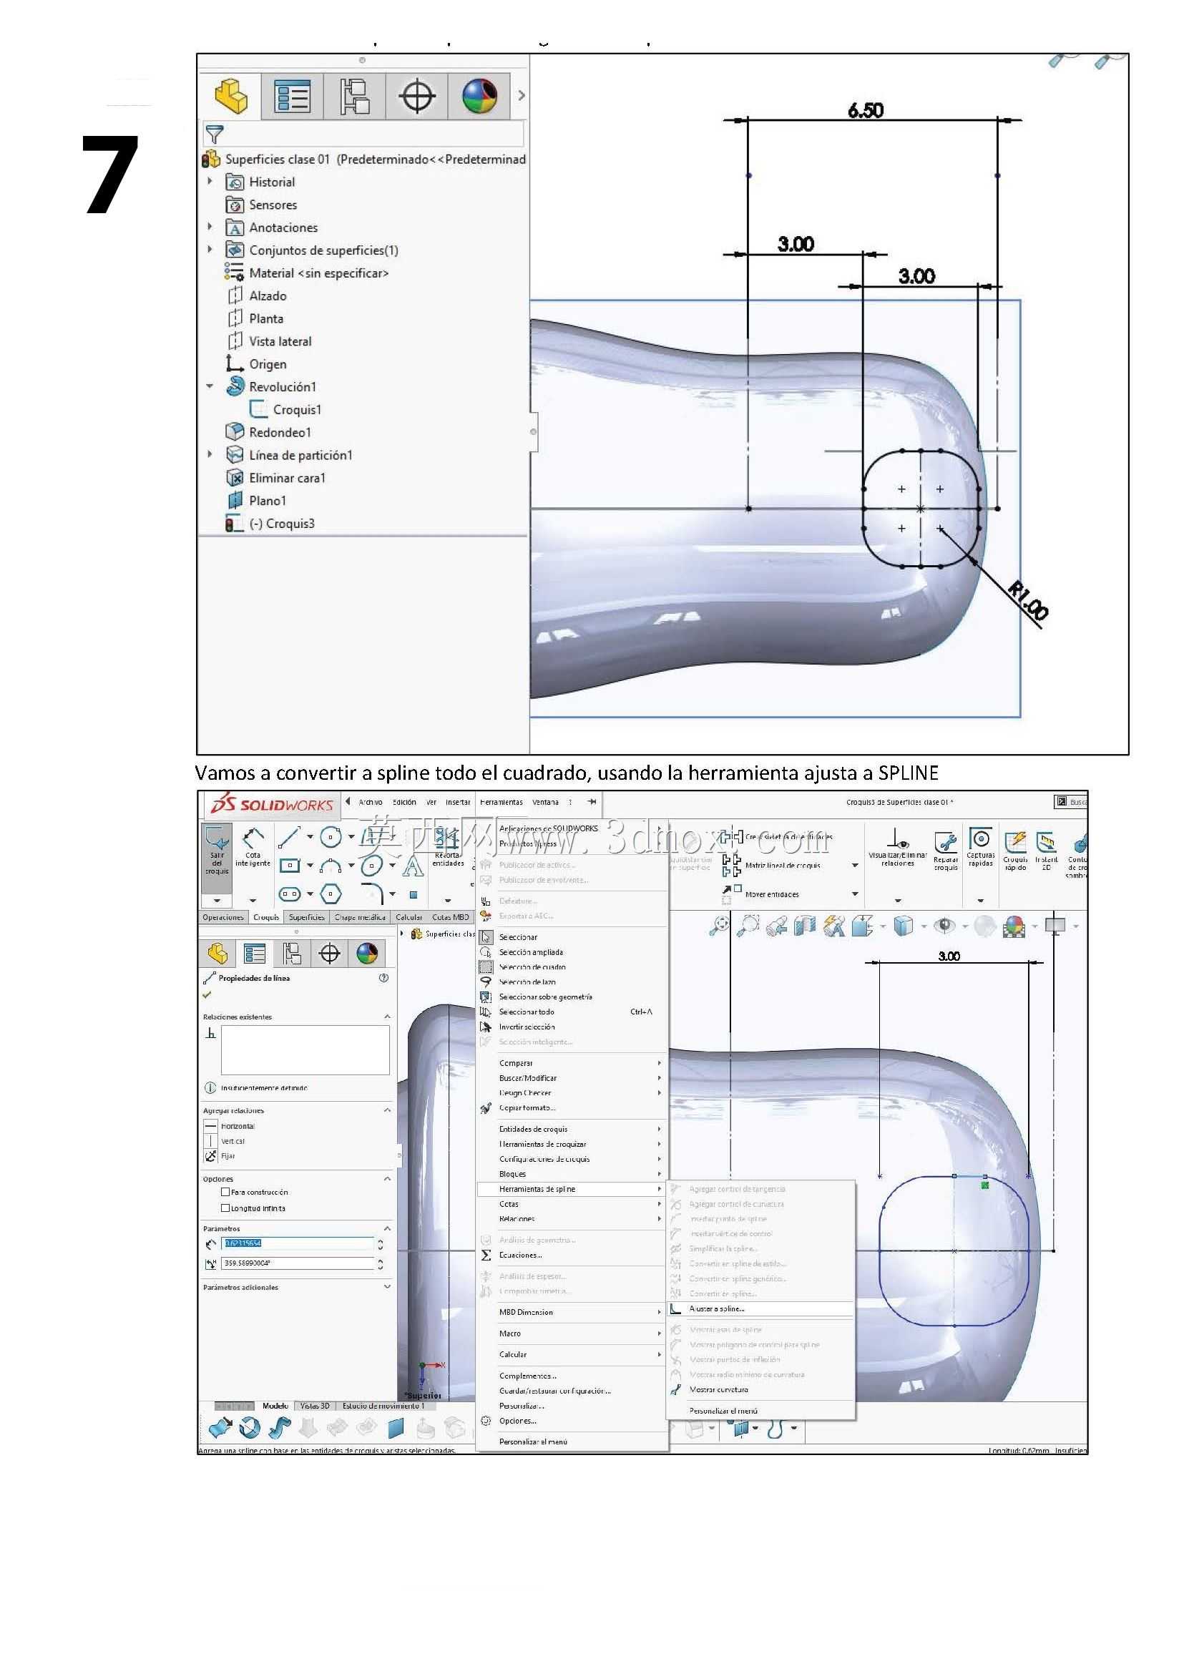Enable Para construcción checkbox

click(x=225, y=1192)
